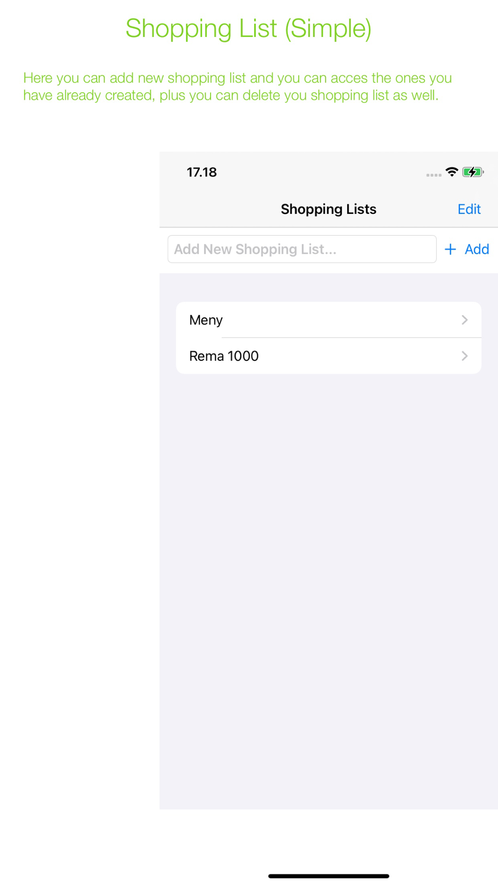
Task: Expand Meny using its chevron arrow
Action: [x=465, y=320]
